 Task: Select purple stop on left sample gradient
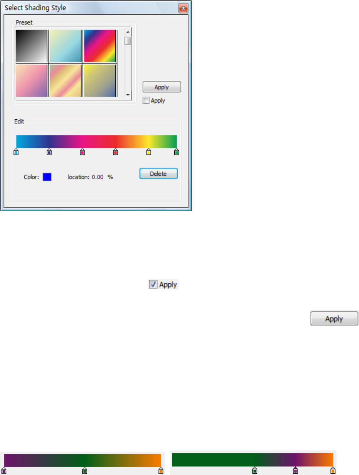click(x=4, y=471)
